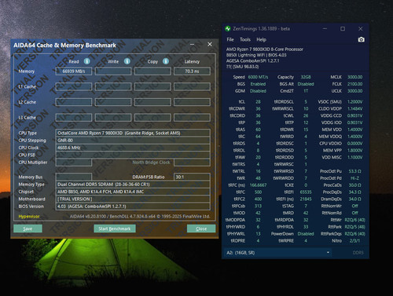Screen dimensions: 393x296
Task: Click tREFI value 65535
Action: coord(306,192)
